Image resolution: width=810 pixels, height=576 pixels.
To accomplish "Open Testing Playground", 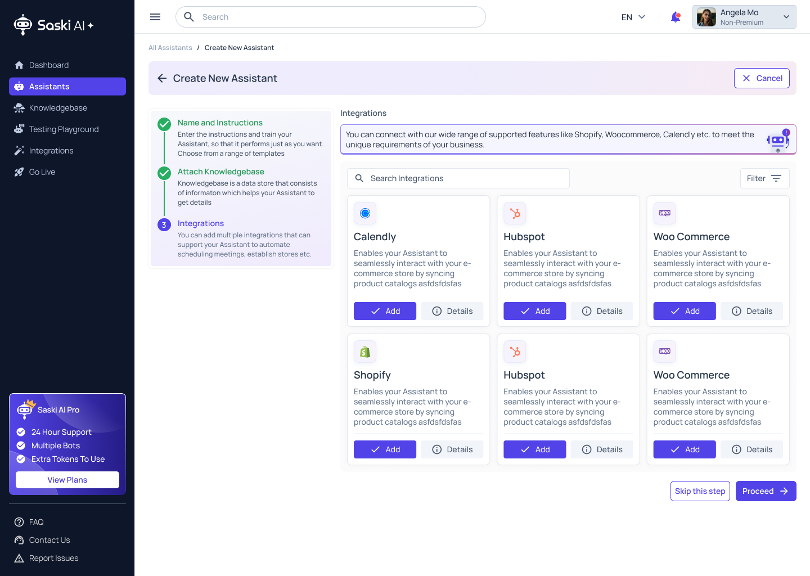I will click(x=67, y=129).
